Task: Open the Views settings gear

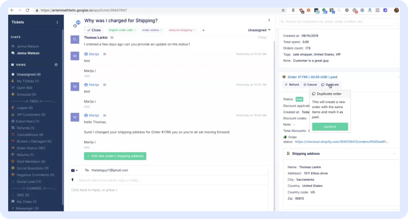Action: click(56, 65)
